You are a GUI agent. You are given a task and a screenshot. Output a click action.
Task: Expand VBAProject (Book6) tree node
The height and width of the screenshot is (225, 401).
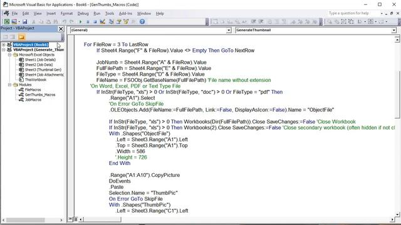[4, 44]
